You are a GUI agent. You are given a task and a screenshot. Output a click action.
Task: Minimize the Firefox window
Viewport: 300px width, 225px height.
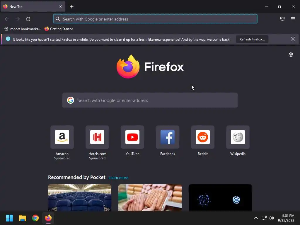pos(266,6)
